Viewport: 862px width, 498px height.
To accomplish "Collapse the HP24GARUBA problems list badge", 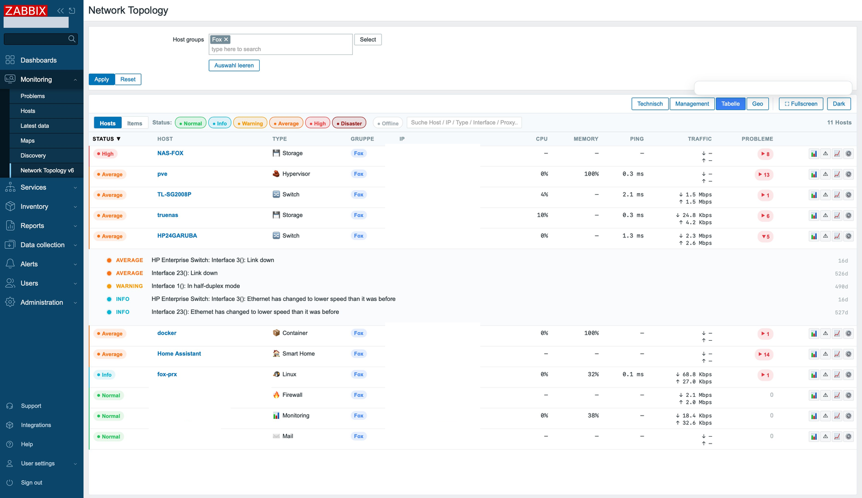I will [x=765, y=236].
